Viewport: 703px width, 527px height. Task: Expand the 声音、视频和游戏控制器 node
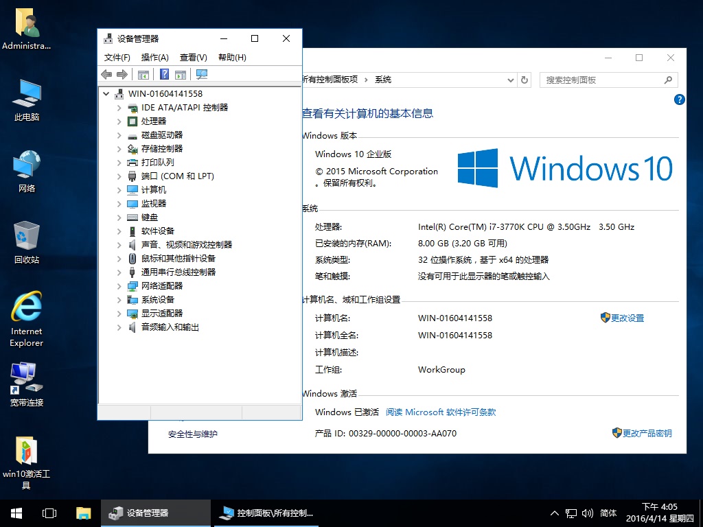119,245
